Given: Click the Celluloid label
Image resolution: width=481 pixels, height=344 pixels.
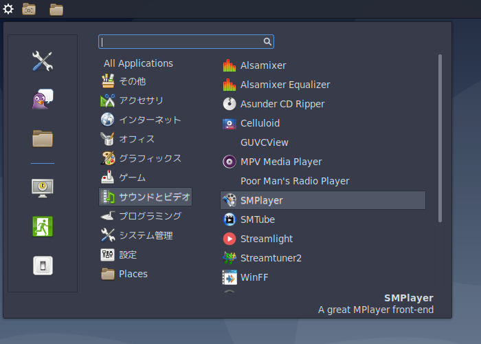Looking at the screenshot, I should coord(260,123).
